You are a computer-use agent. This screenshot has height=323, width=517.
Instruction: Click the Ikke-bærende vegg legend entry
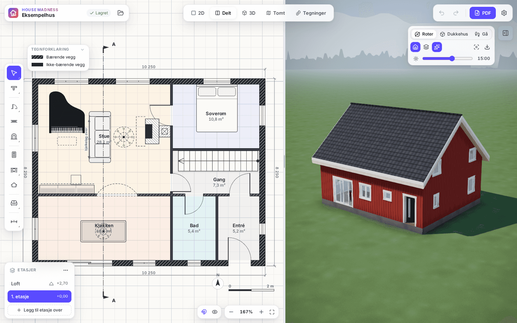pyautogui.click(x=58, y=65)
